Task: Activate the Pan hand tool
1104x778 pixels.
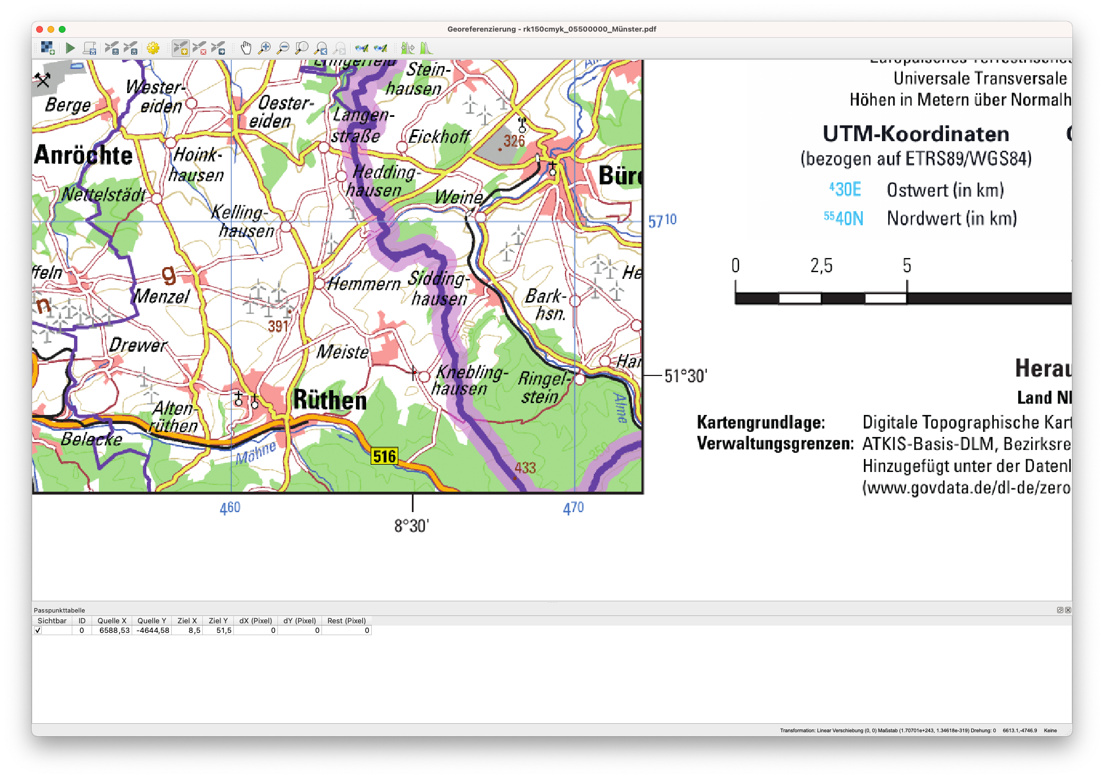Action: pyautogui.click(x=246, y=48)
